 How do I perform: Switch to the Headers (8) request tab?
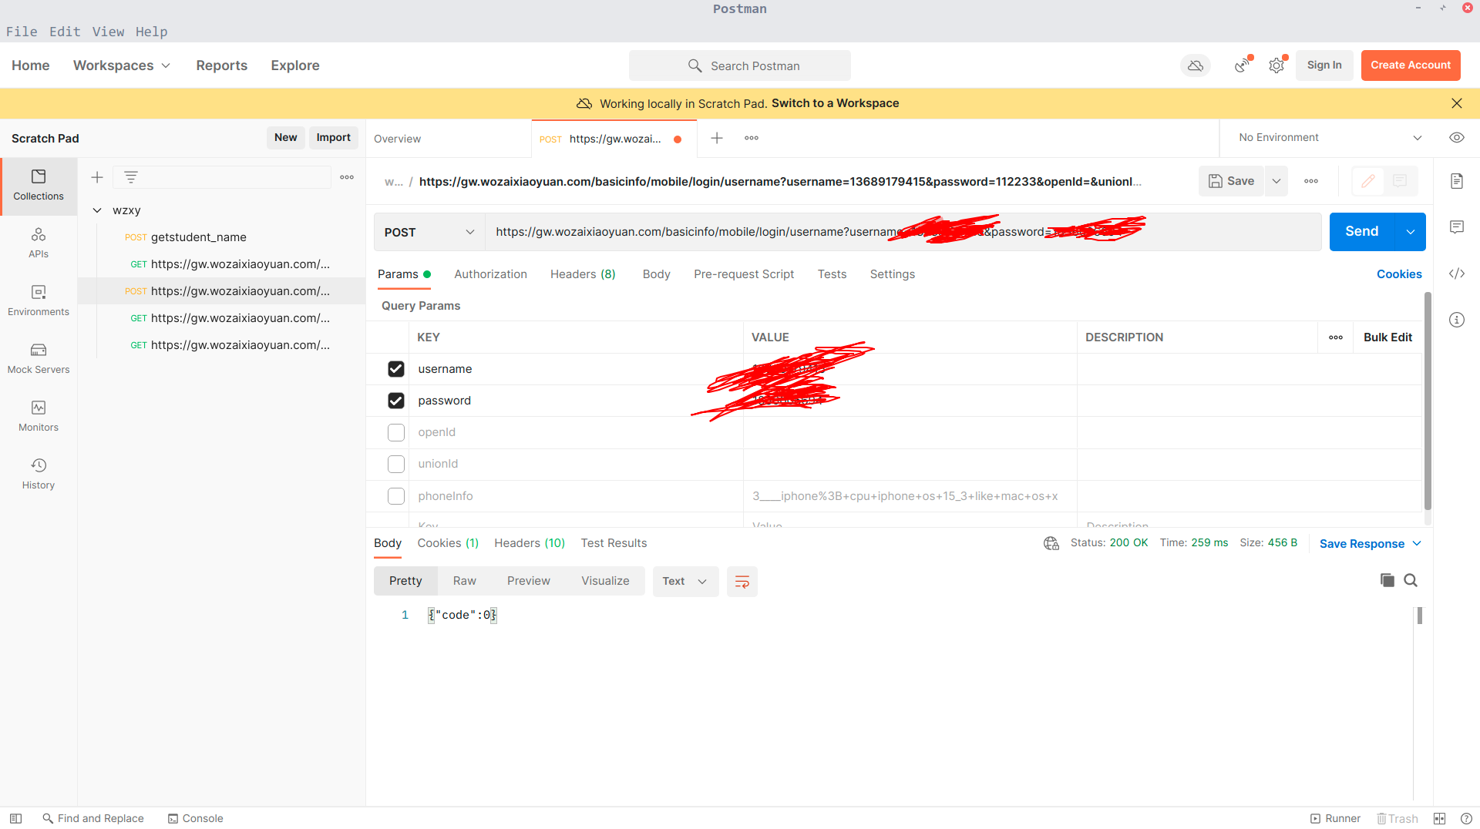coord(583,274)
